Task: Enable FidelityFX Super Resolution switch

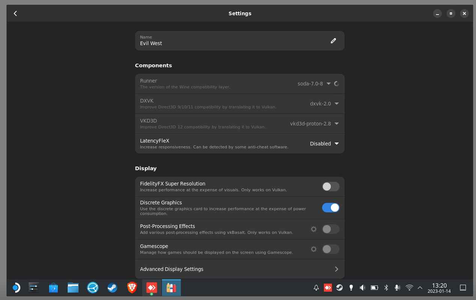Action: 331,186
